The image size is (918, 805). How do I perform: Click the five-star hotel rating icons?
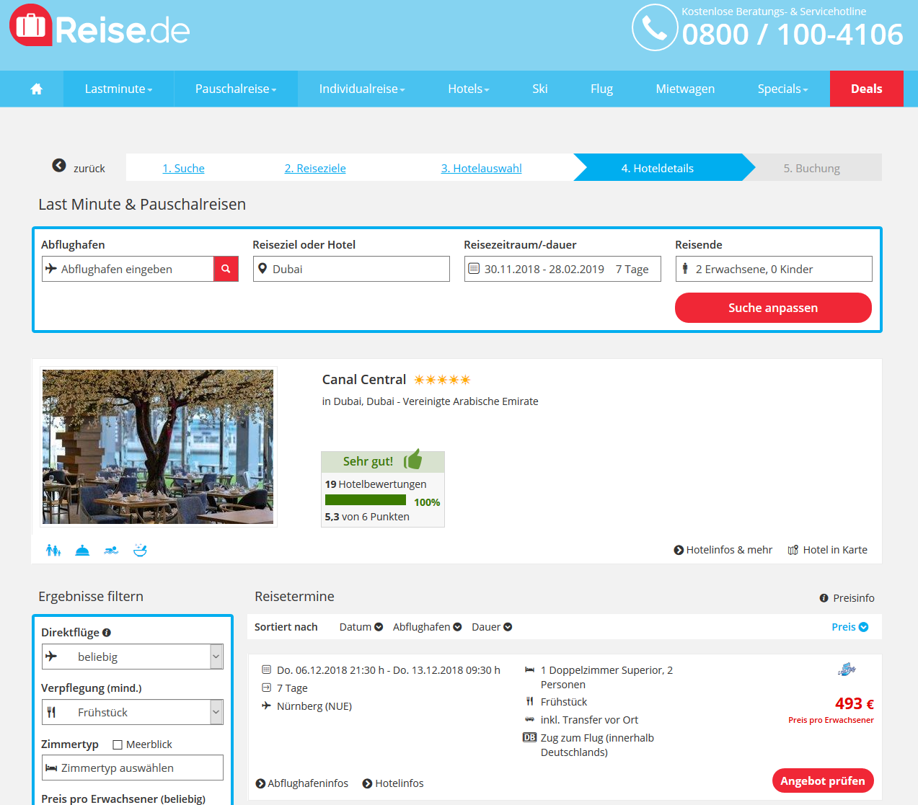pyautogui.click(x=442, y=380)
